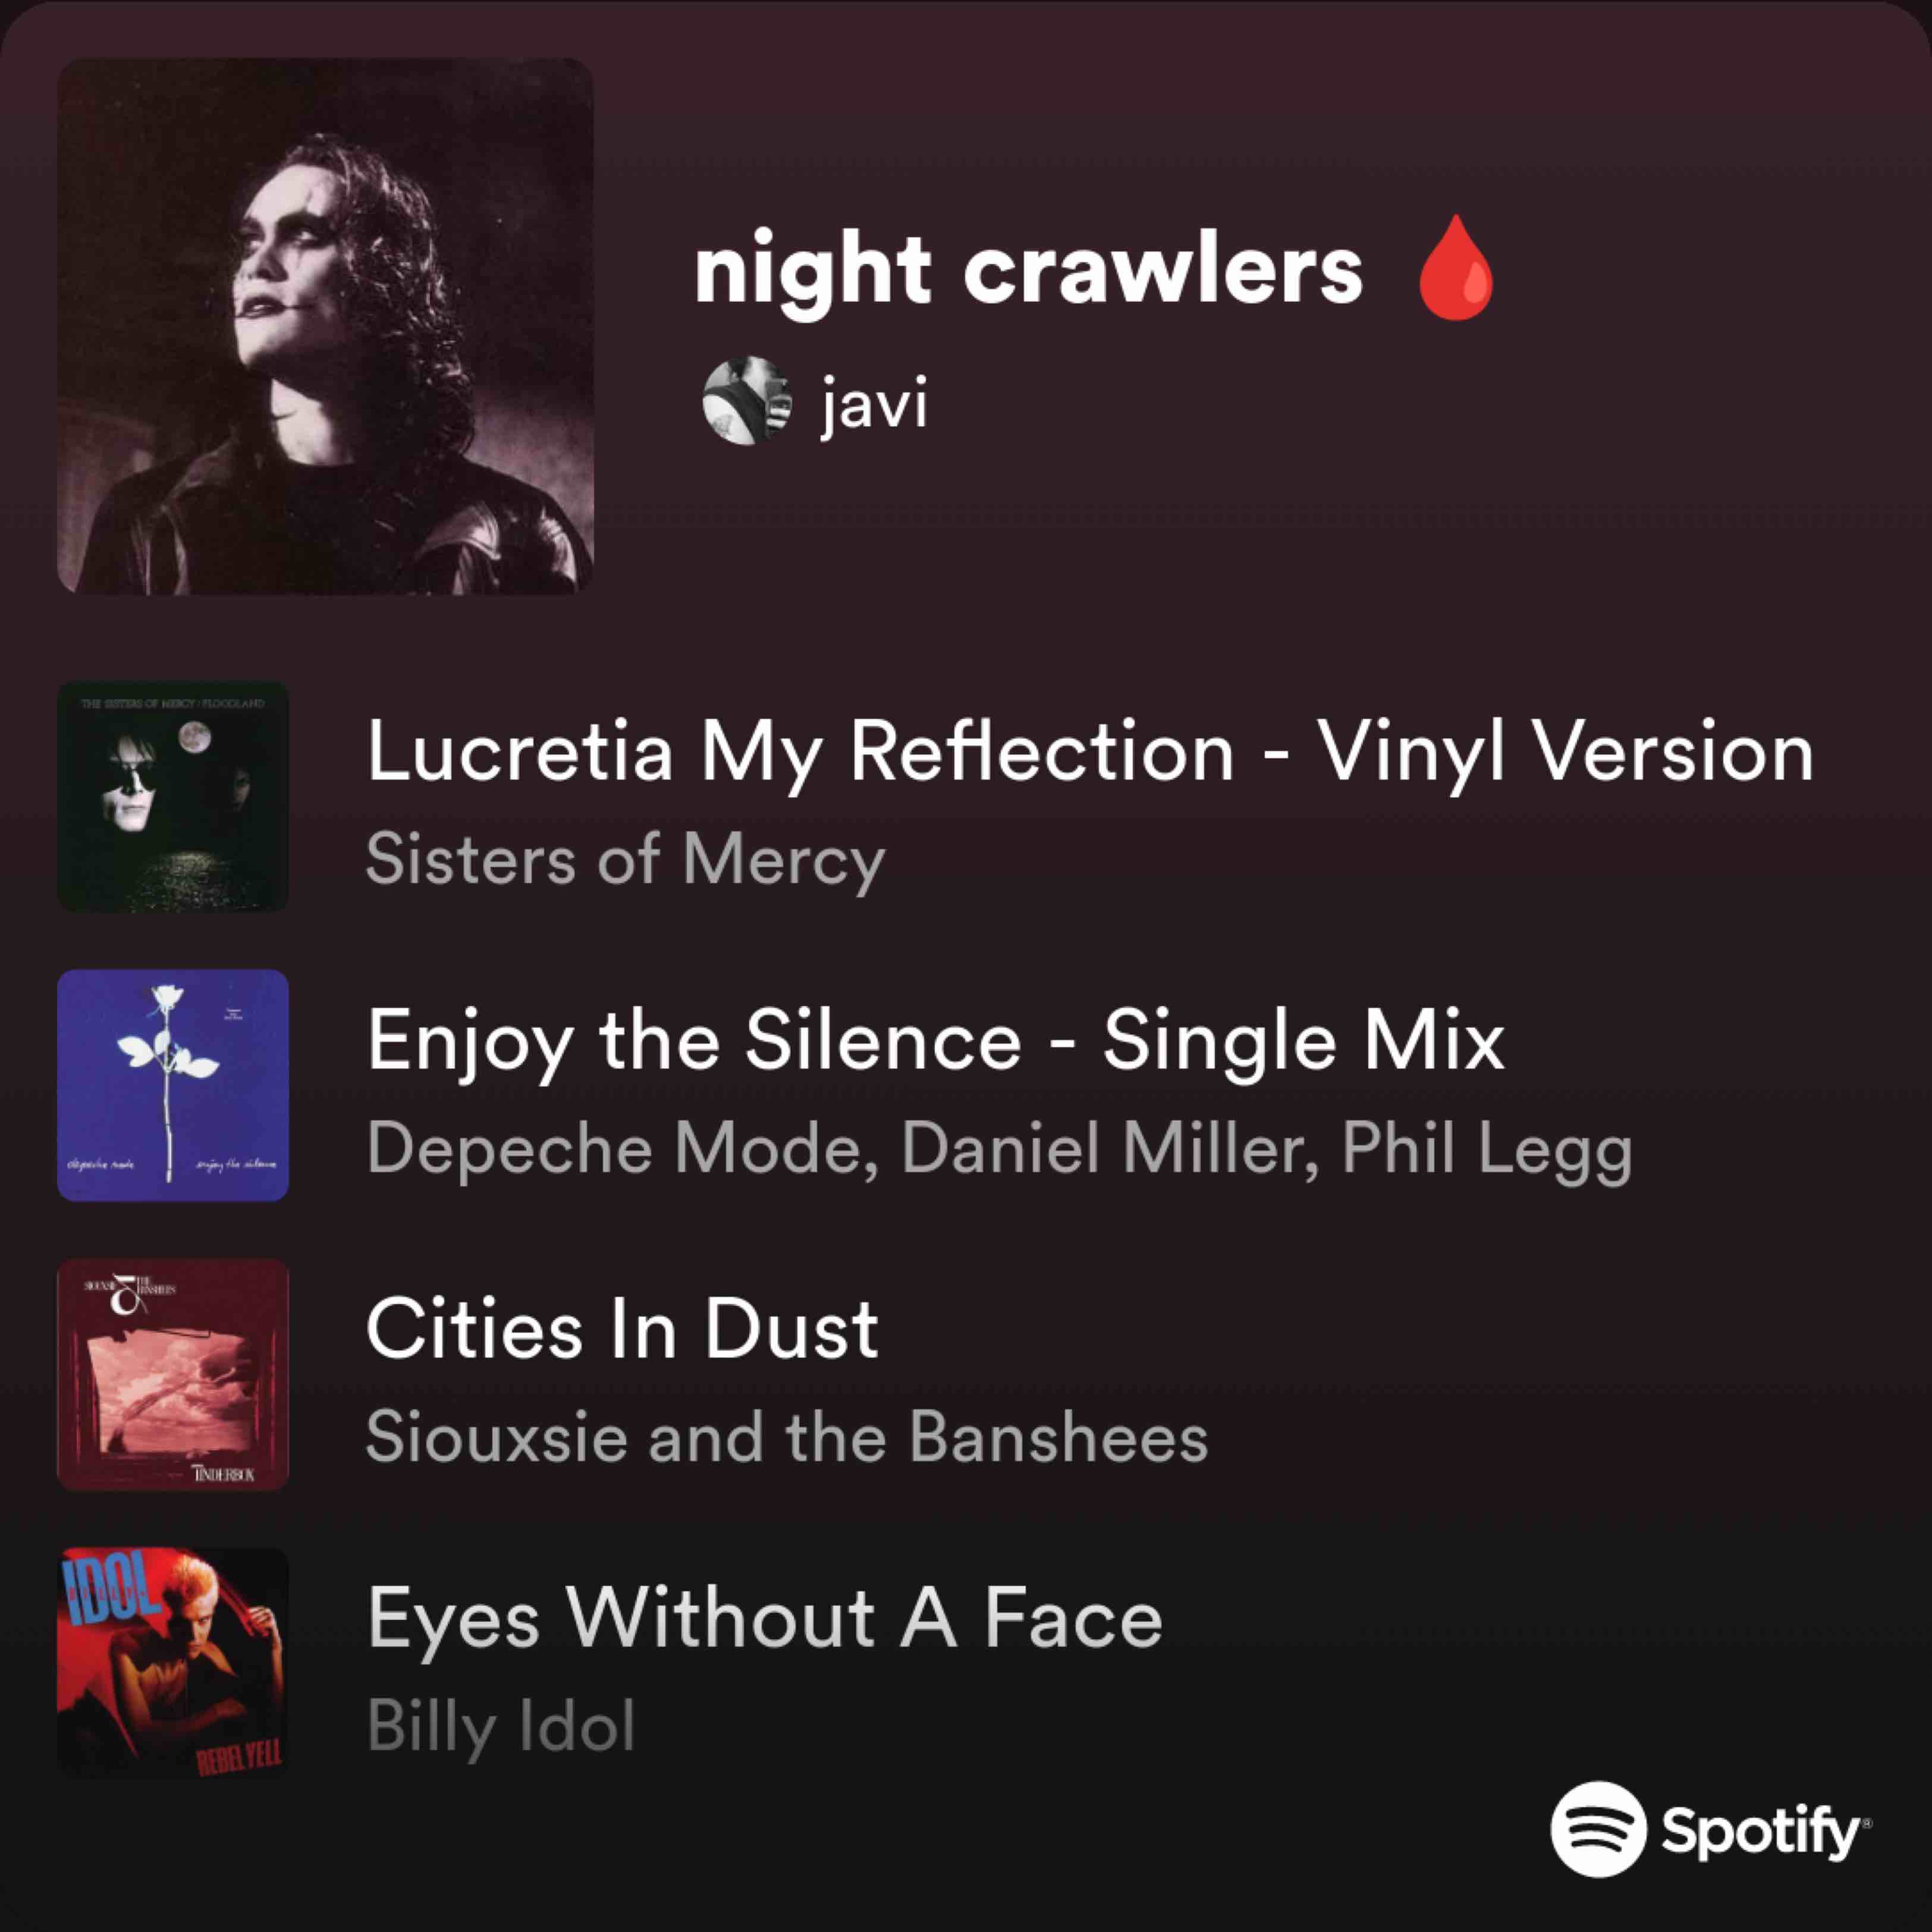Open the javi username link
The width and height of the screenshot is (1932, 1932).
tap(874, 403)
